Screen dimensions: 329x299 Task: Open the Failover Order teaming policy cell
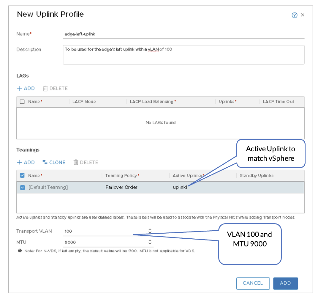click(121, 188)
